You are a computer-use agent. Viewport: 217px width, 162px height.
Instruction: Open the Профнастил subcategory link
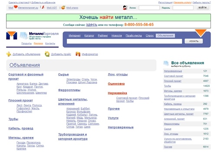point(24,111)
